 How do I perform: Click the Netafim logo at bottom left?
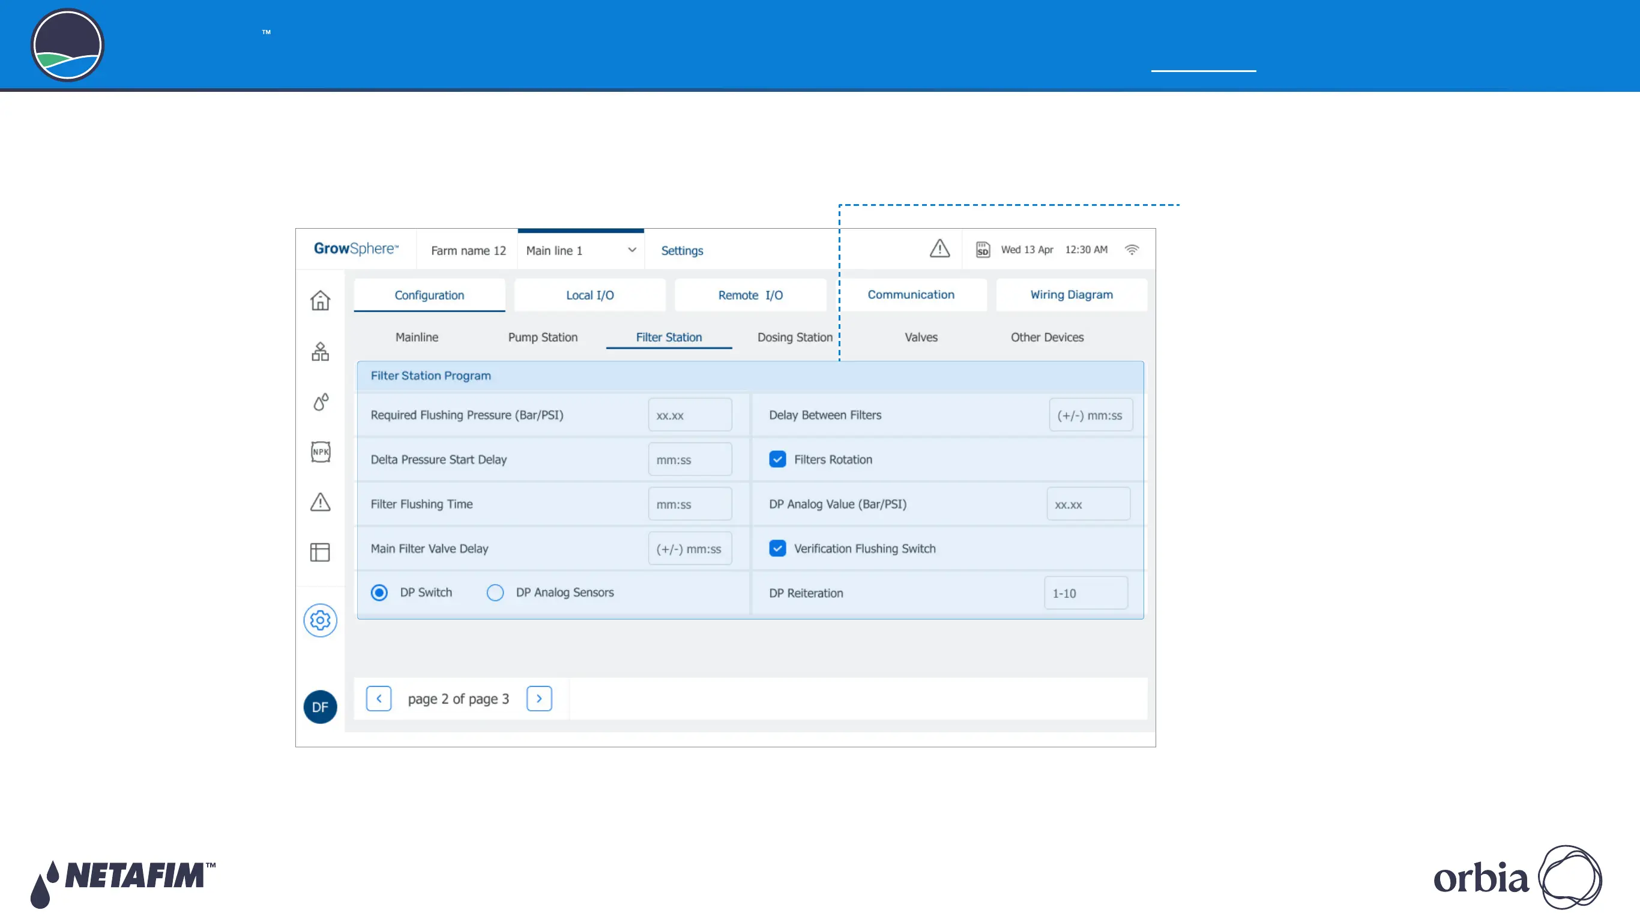pyautogui.click(x=123, y=884)
